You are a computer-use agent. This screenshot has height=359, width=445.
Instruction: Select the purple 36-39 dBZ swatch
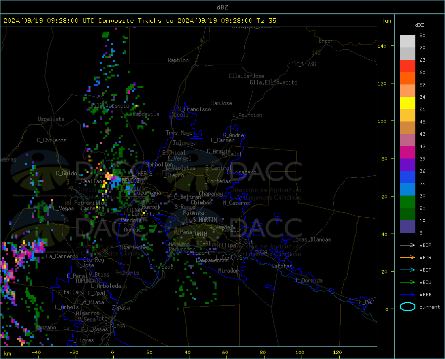click(x=407, y=164)
